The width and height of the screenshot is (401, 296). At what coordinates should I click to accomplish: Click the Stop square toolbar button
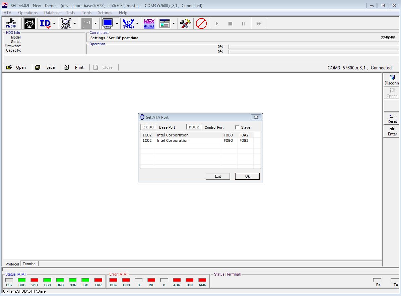[x=230, y=23]
